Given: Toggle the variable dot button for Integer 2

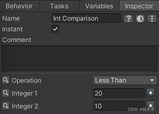Looking at the screenshot, I should [151, 105].
